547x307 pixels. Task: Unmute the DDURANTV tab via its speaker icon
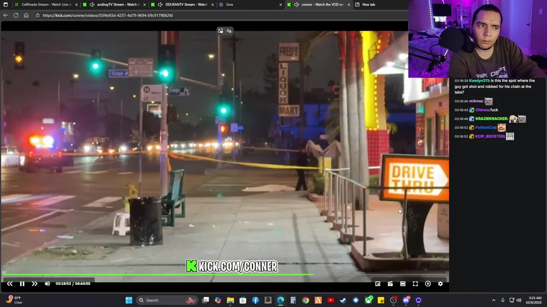tap(160, 4)
